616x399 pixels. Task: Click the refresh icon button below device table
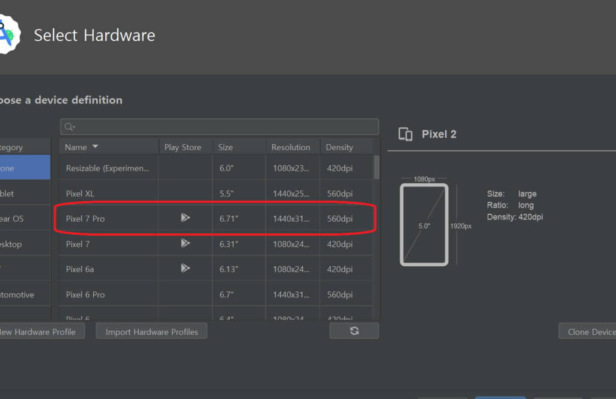coord(354,330)
